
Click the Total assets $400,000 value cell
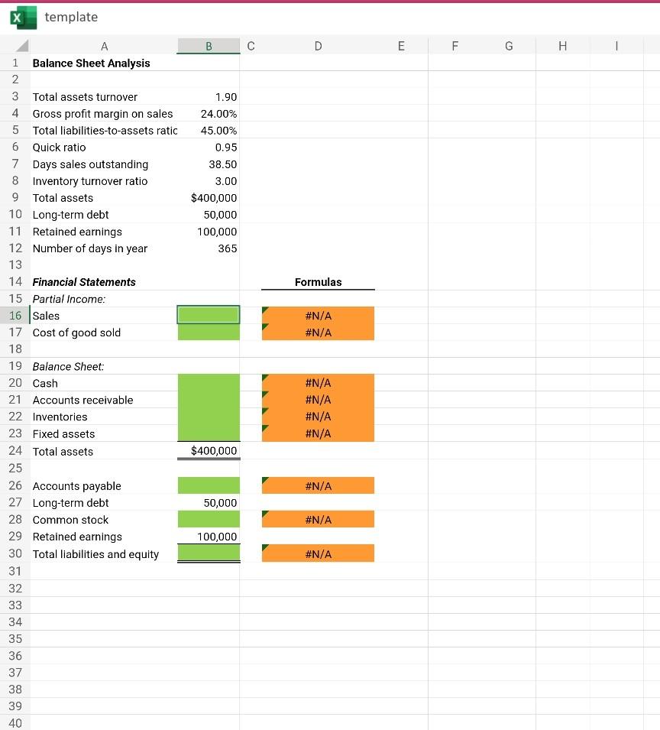pos(208,197)
